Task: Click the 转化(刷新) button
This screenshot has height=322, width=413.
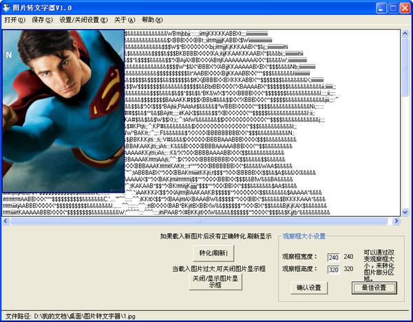Action: point(213,253)
